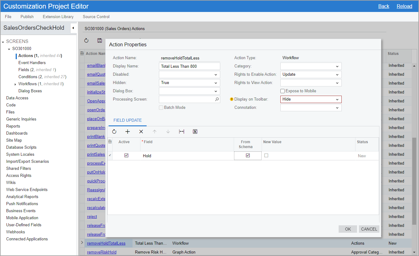Toggle the Expose to Mobile checkbox

coord(283,91)
